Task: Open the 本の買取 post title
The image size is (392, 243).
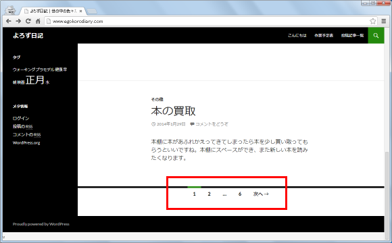Action: (173, 111)
